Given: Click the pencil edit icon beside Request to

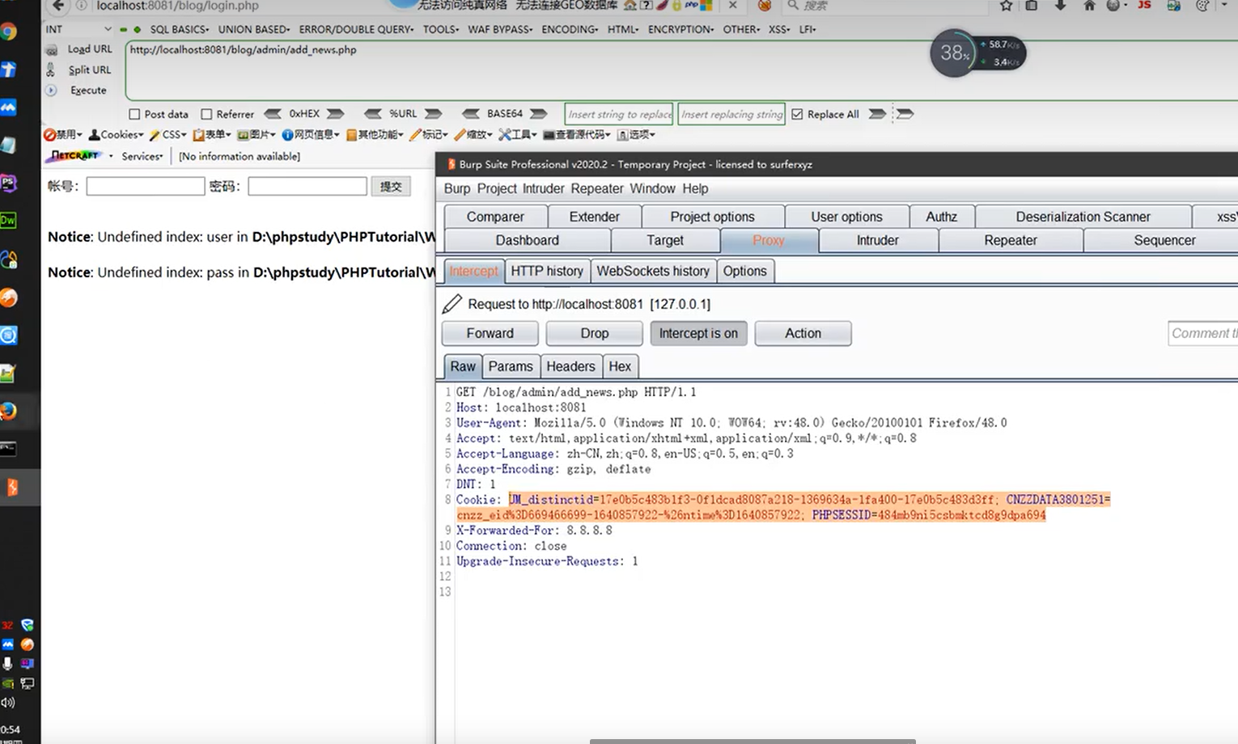Looking at the screenshot, I should (452, 304).
